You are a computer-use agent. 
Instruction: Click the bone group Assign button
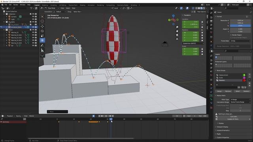(x=219, y=91)
